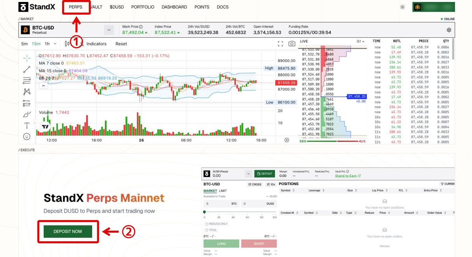Switch to the LIMIT order tab
Viewport: 472px width, 257px height.
point(223,191)
